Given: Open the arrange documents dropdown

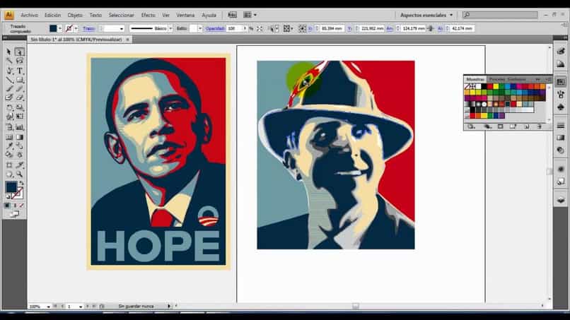Looking at the screenshot, I should [250, 15].
